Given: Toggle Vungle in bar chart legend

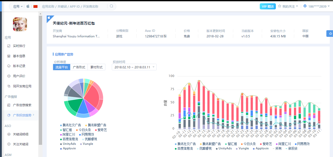Looking at the screenshot, I should pos(242,148).
